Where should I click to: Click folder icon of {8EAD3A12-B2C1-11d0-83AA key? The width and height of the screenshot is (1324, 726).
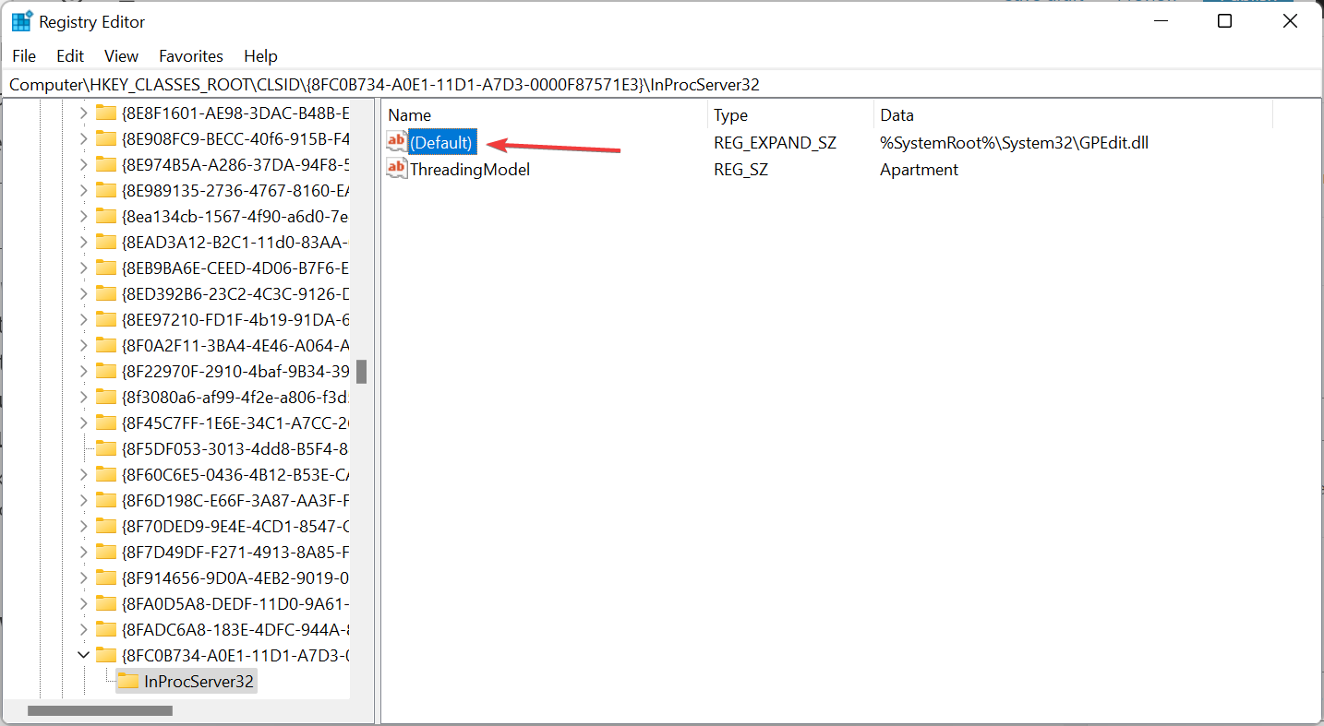(x=105, y=243)
